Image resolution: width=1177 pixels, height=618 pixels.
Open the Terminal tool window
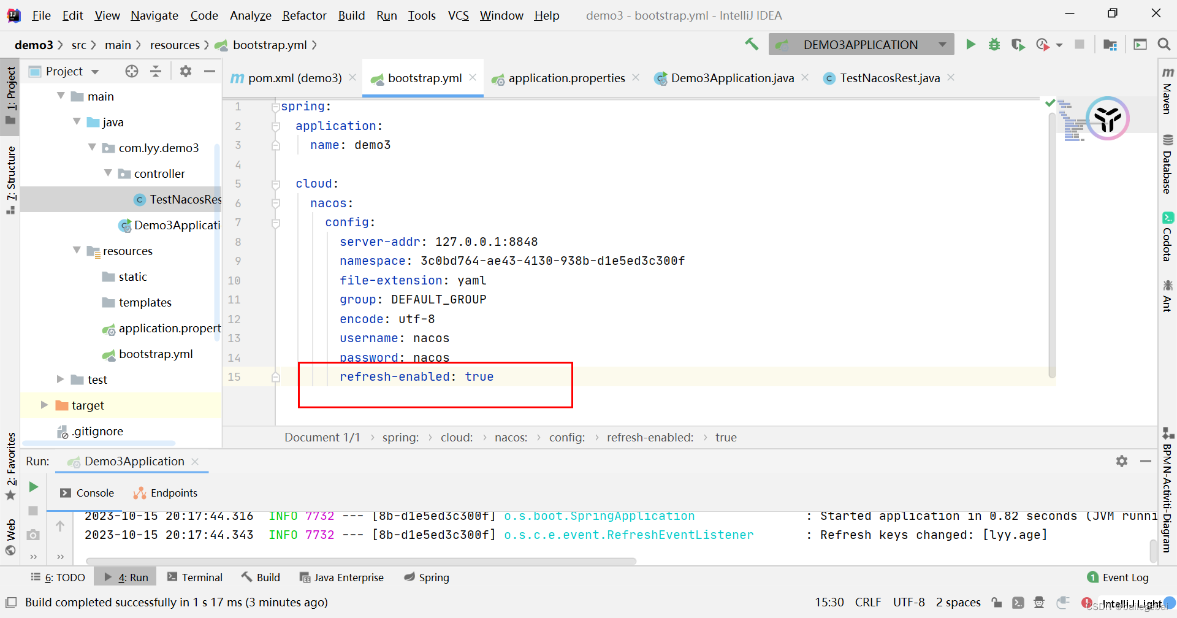coord(194,578)
